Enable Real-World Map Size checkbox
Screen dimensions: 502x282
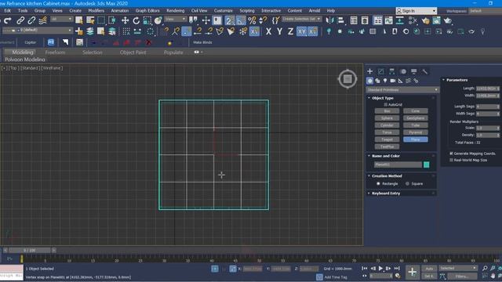point(451,160)
